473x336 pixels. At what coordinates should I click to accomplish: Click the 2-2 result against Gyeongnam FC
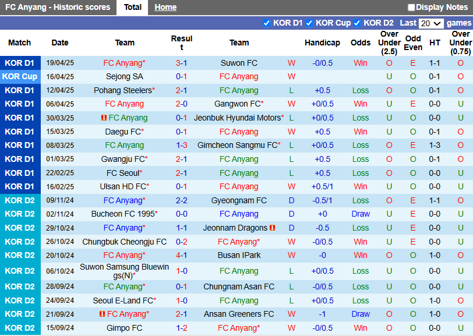tap(181, 200)
